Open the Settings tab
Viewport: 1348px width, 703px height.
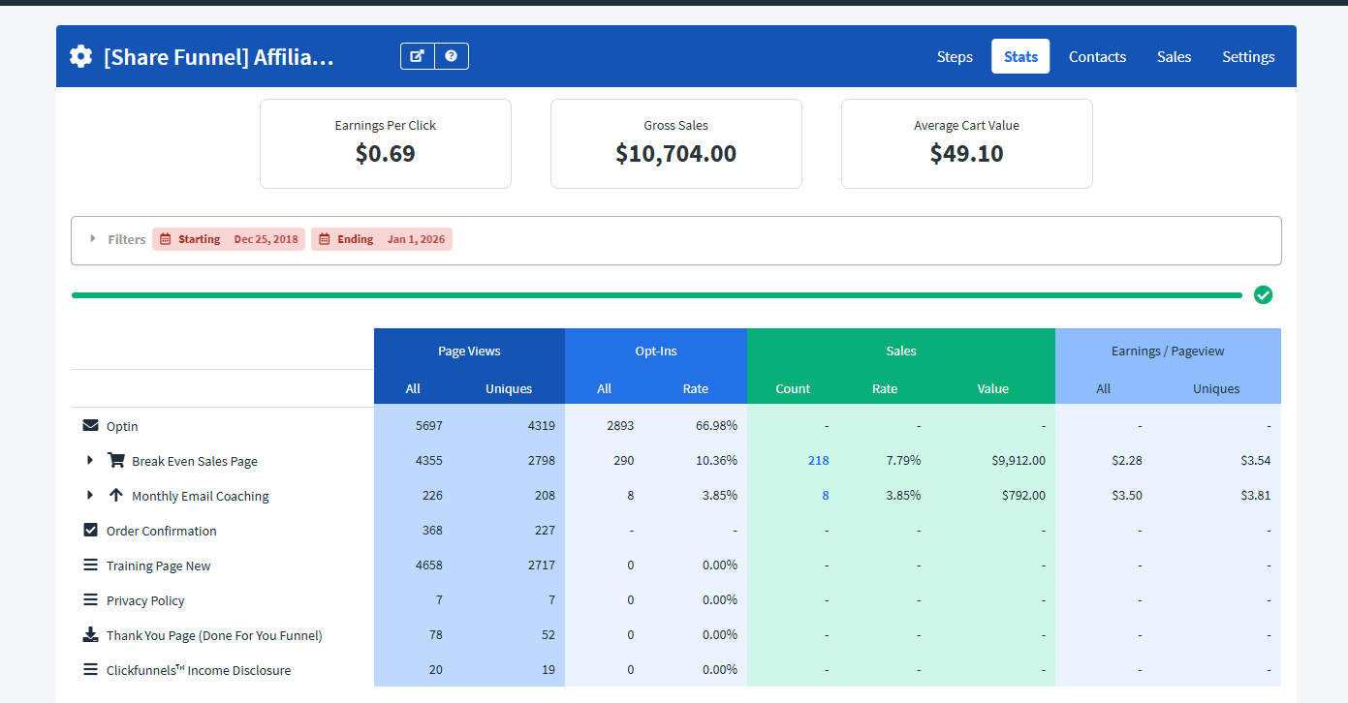(1247, 56)
